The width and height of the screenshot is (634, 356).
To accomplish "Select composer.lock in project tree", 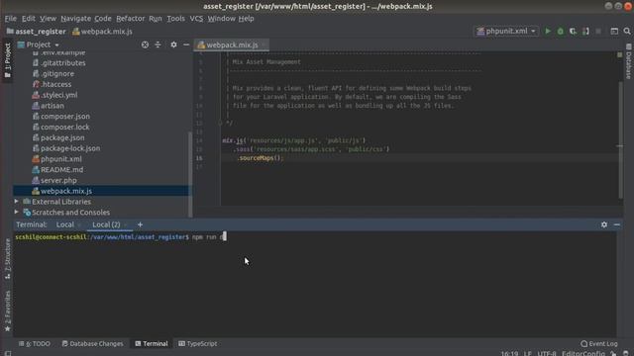I will (64, 128).
